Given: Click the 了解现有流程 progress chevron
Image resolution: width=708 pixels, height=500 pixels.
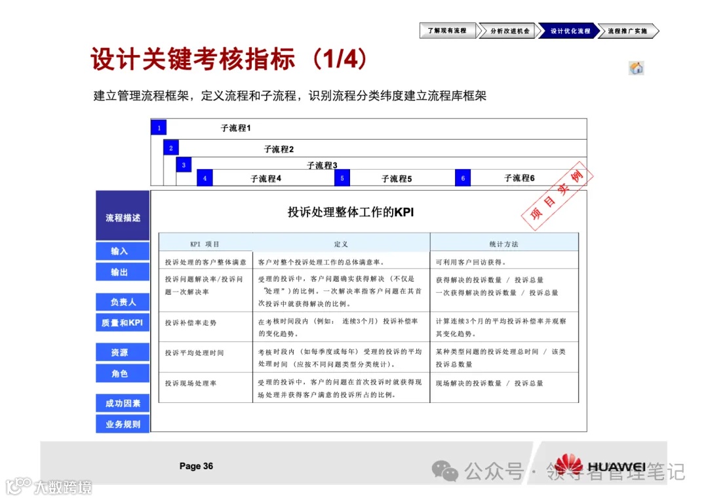Looking at the screenshot, I should coord(448,30).
